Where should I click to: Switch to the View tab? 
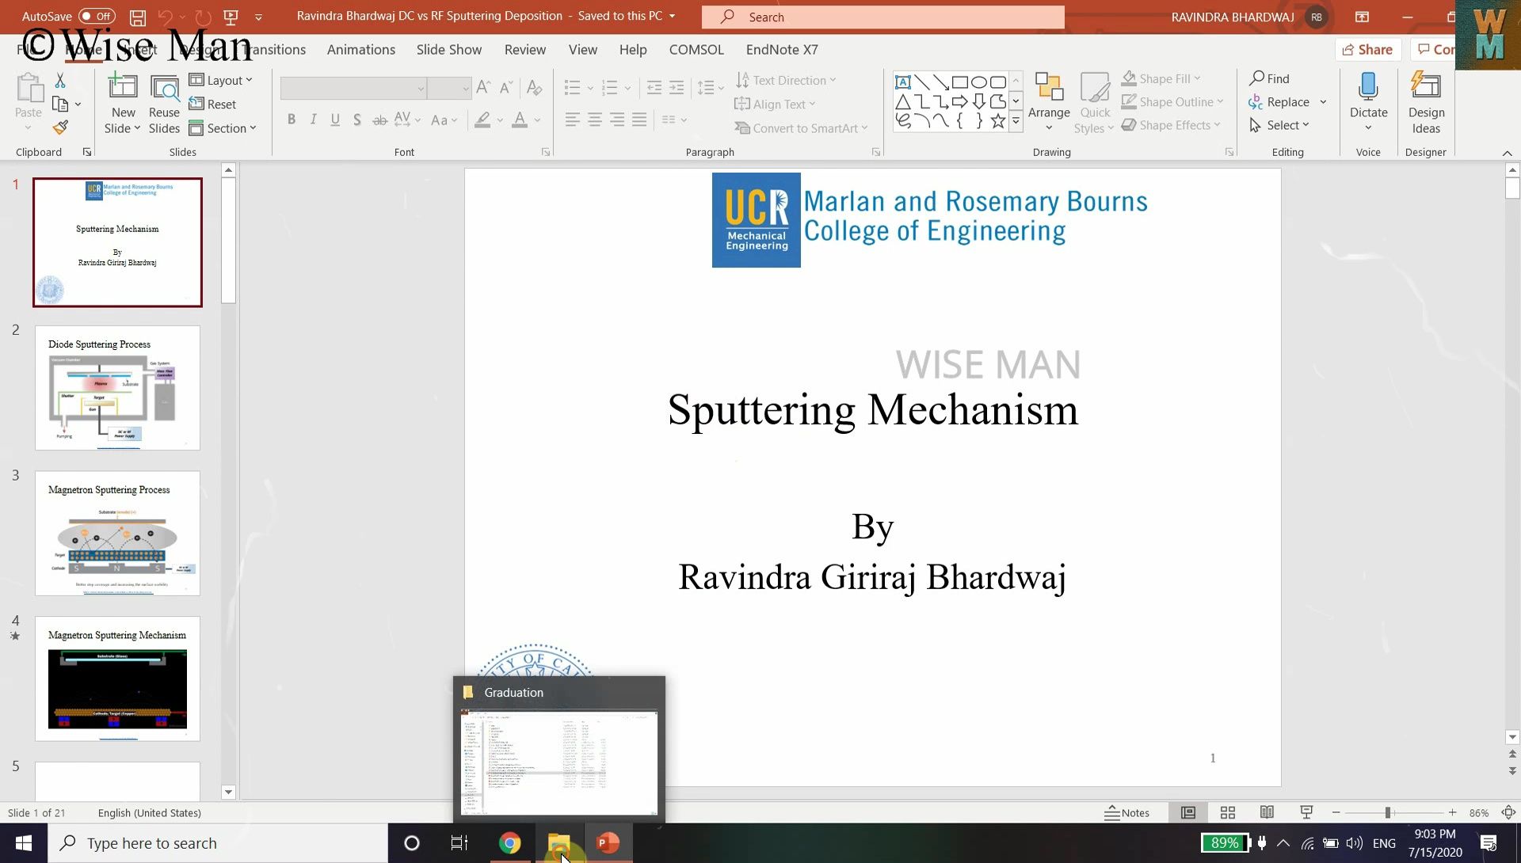click(583, 49)
